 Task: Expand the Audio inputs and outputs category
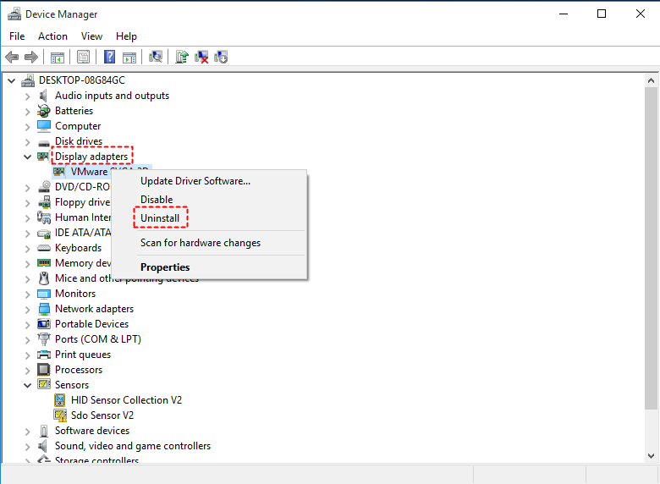(28, 96)
